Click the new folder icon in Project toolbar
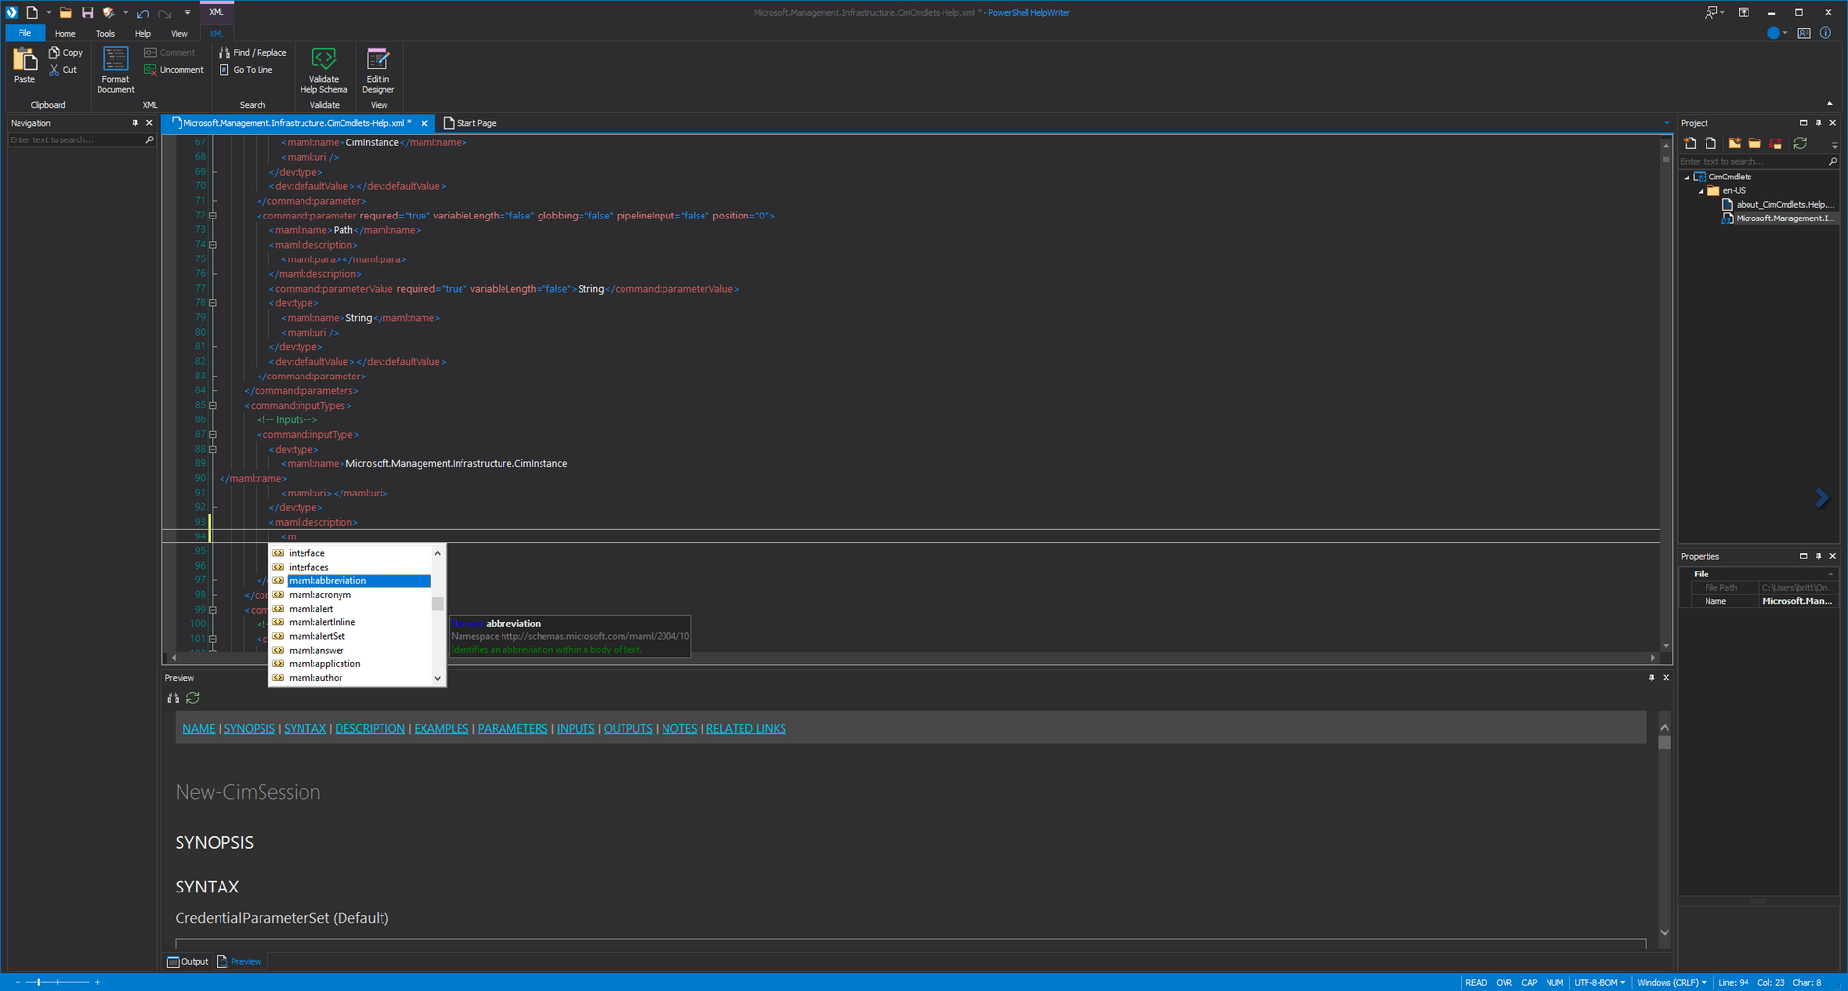The width and height of the screenshot is (1848, 991). click(x=1734, y=143)
